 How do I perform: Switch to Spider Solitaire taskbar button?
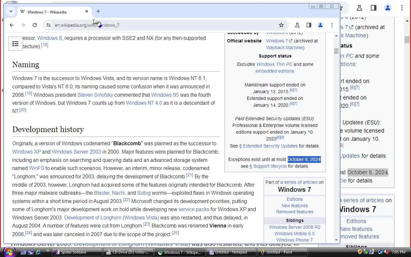77,252
